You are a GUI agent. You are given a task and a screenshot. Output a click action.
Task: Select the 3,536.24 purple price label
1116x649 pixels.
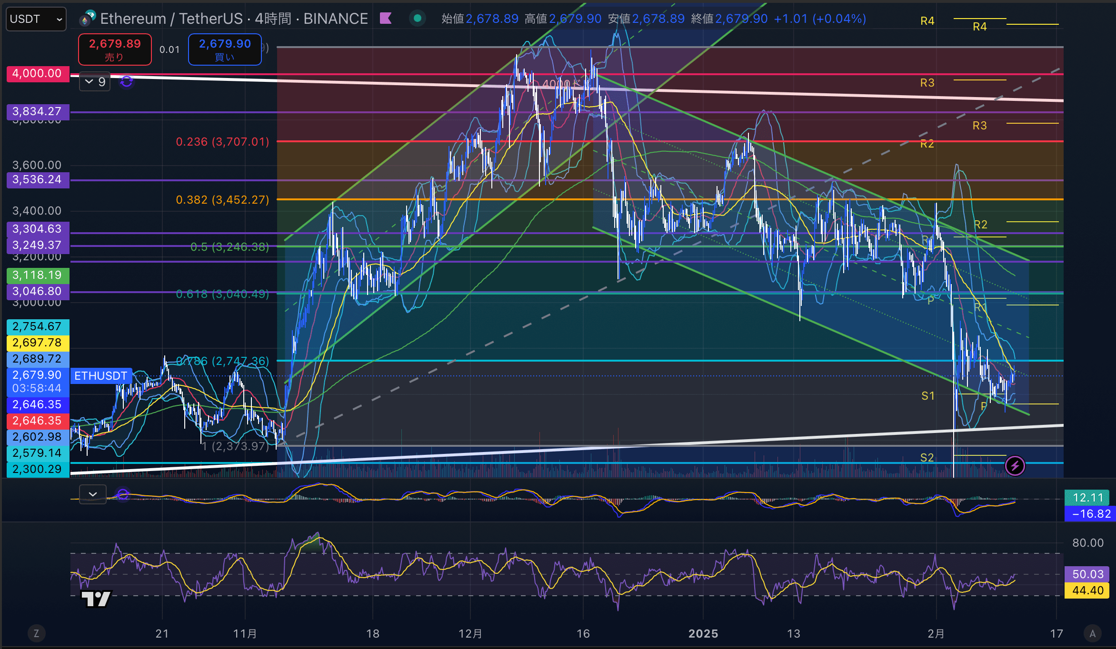click(x=38, y=180)
